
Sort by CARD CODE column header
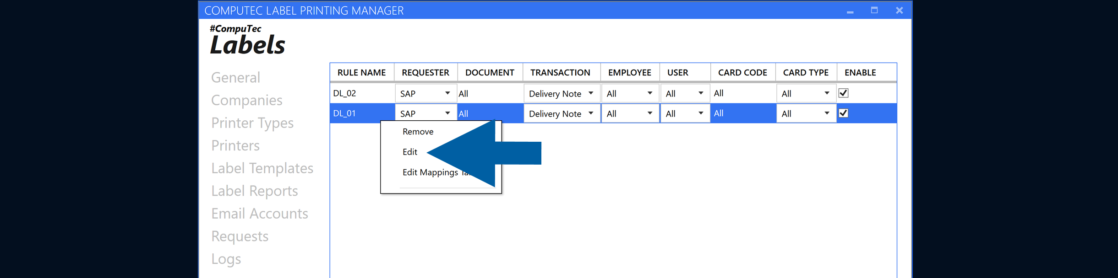pos(742,73)
